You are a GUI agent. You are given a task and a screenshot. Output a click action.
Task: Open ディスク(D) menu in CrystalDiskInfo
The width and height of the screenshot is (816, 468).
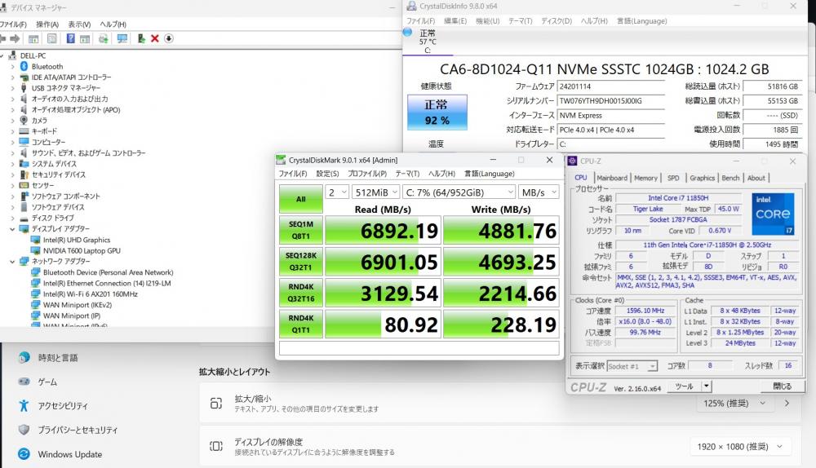[x=557, y=21]
